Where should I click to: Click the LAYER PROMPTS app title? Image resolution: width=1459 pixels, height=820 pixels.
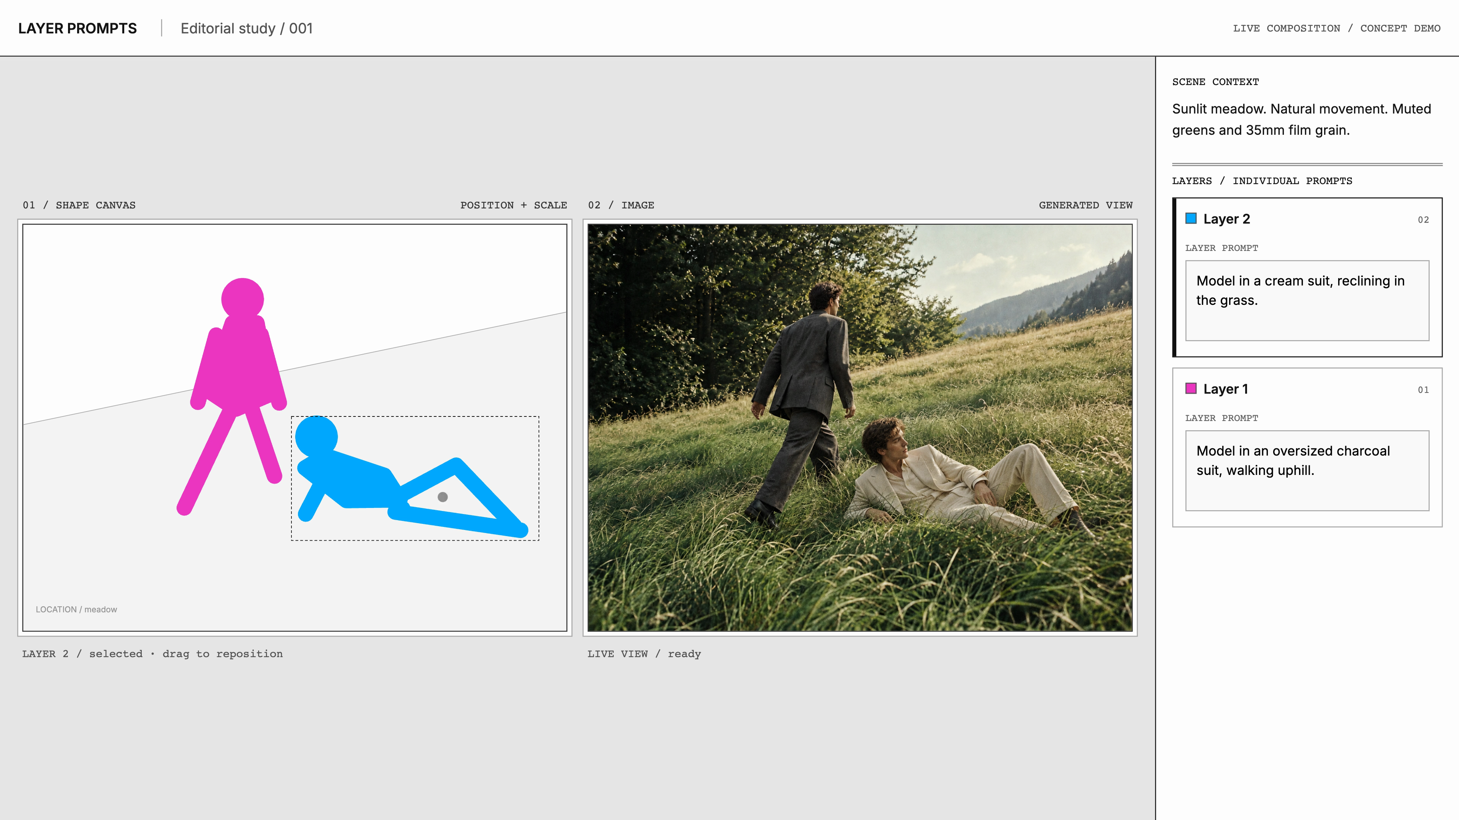pyautogui.click(x=78, y=28)
